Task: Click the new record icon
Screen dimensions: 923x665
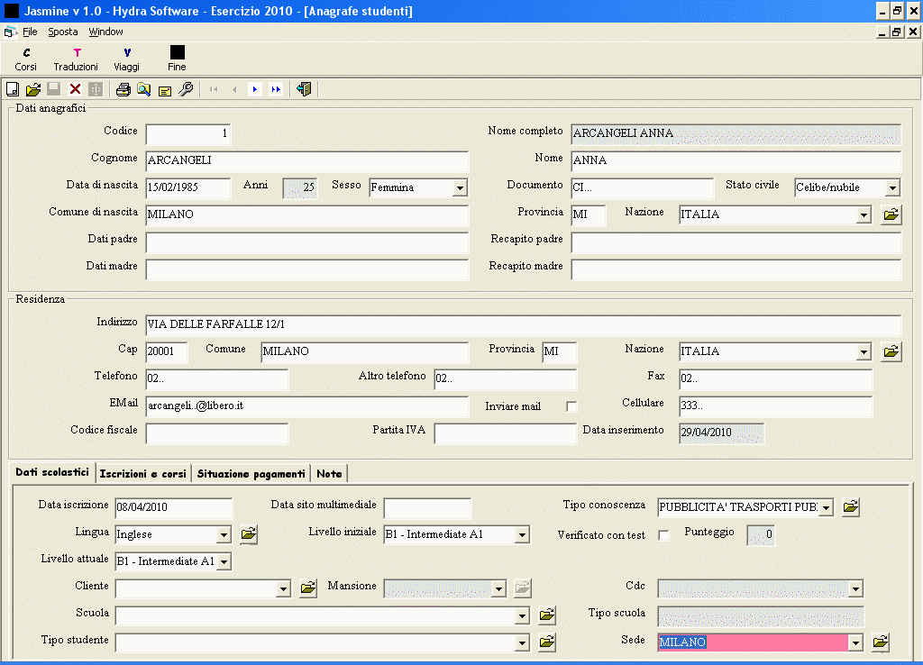Action: click(13, 89)
